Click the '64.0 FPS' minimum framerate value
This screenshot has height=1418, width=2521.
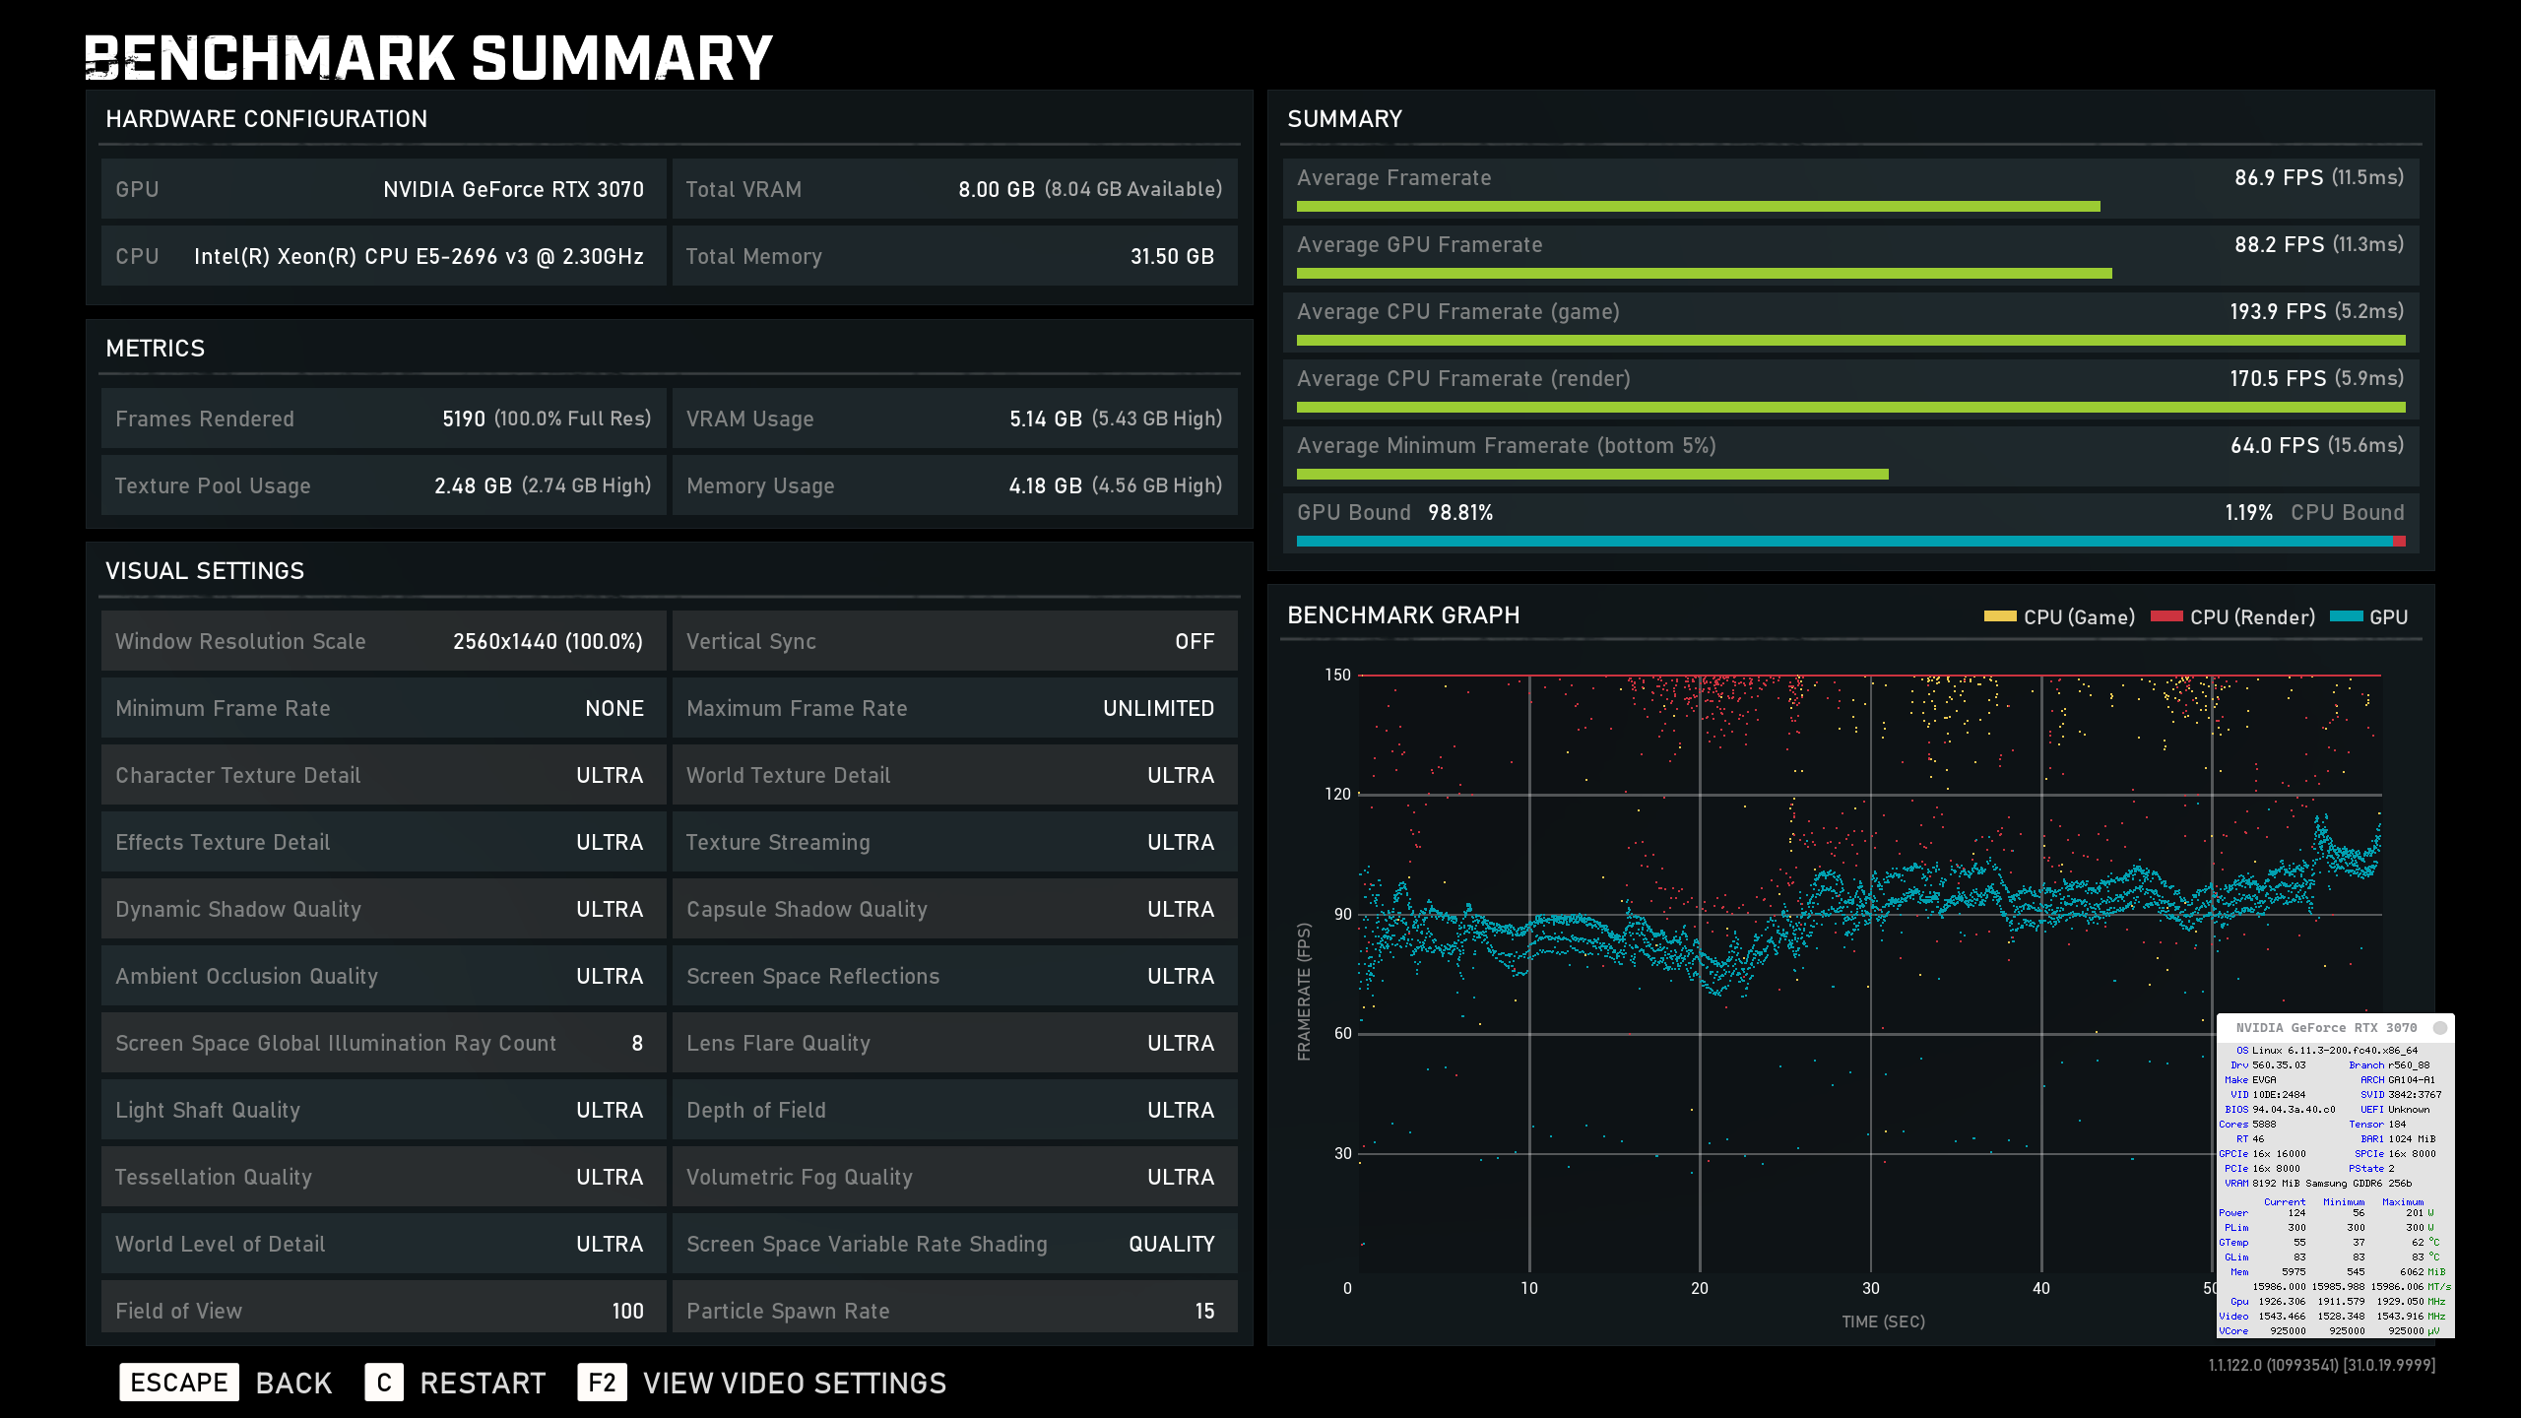2275,445
